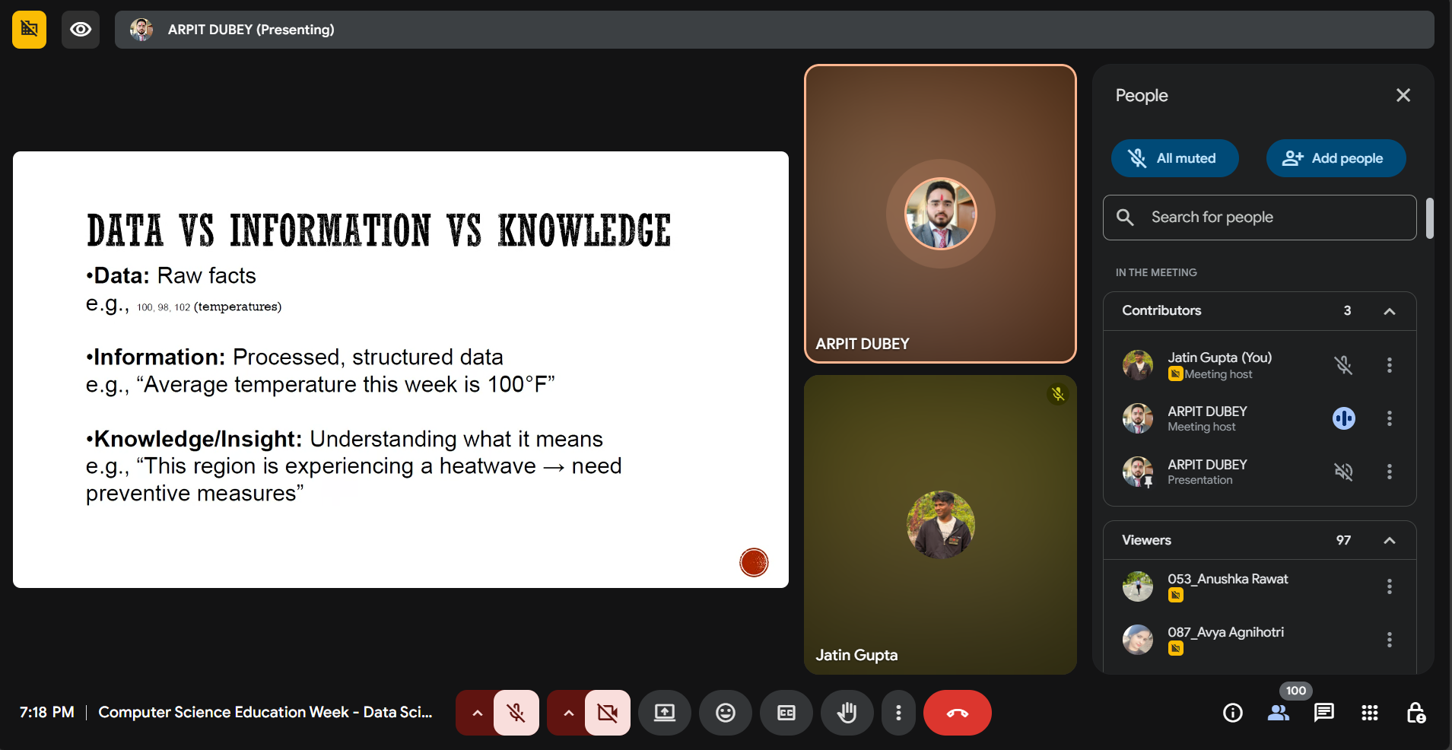
Task: Open the chat panel icon
Action: coord(1323,713)
